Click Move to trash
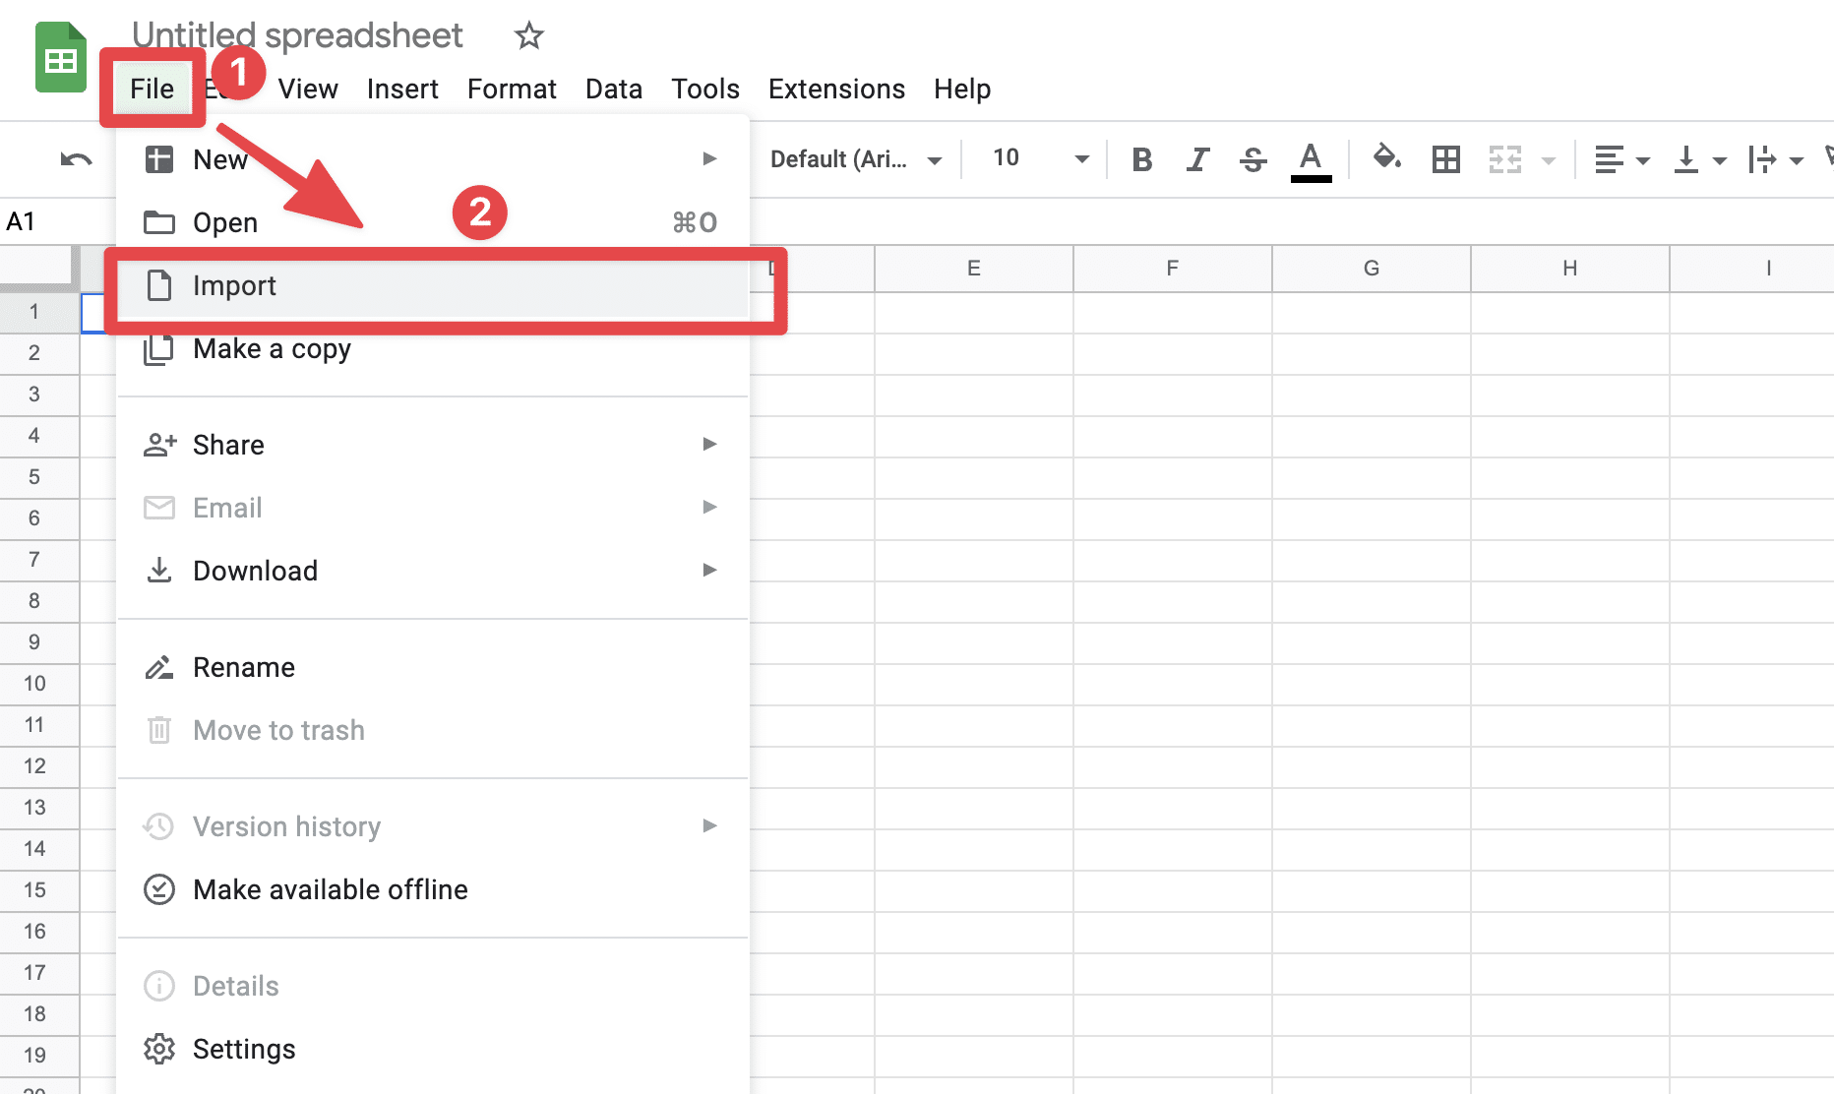The image size is (1834, 1094). tap(433, 730)
